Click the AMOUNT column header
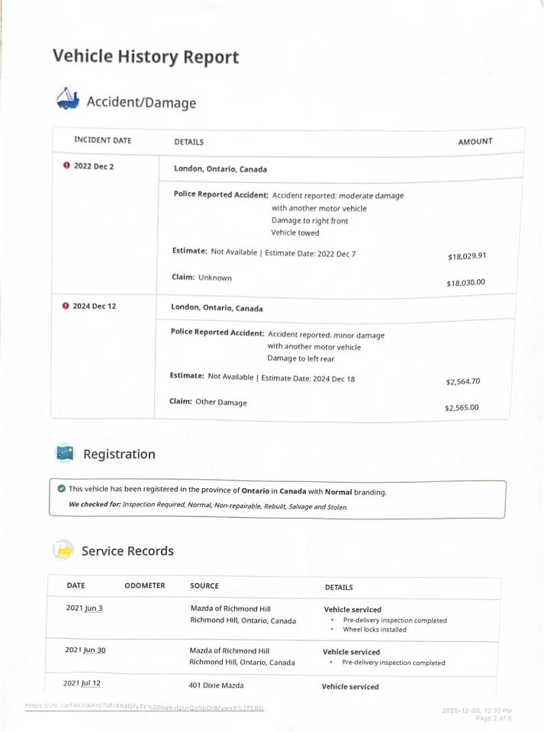 click(x=475, y=141)
